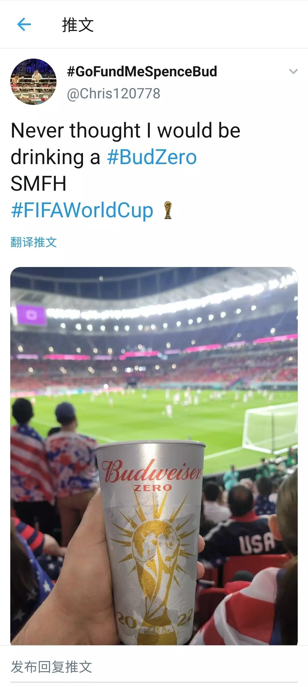Tap the @Chris120778 handle
308x687 pixels.
[114, 93]
